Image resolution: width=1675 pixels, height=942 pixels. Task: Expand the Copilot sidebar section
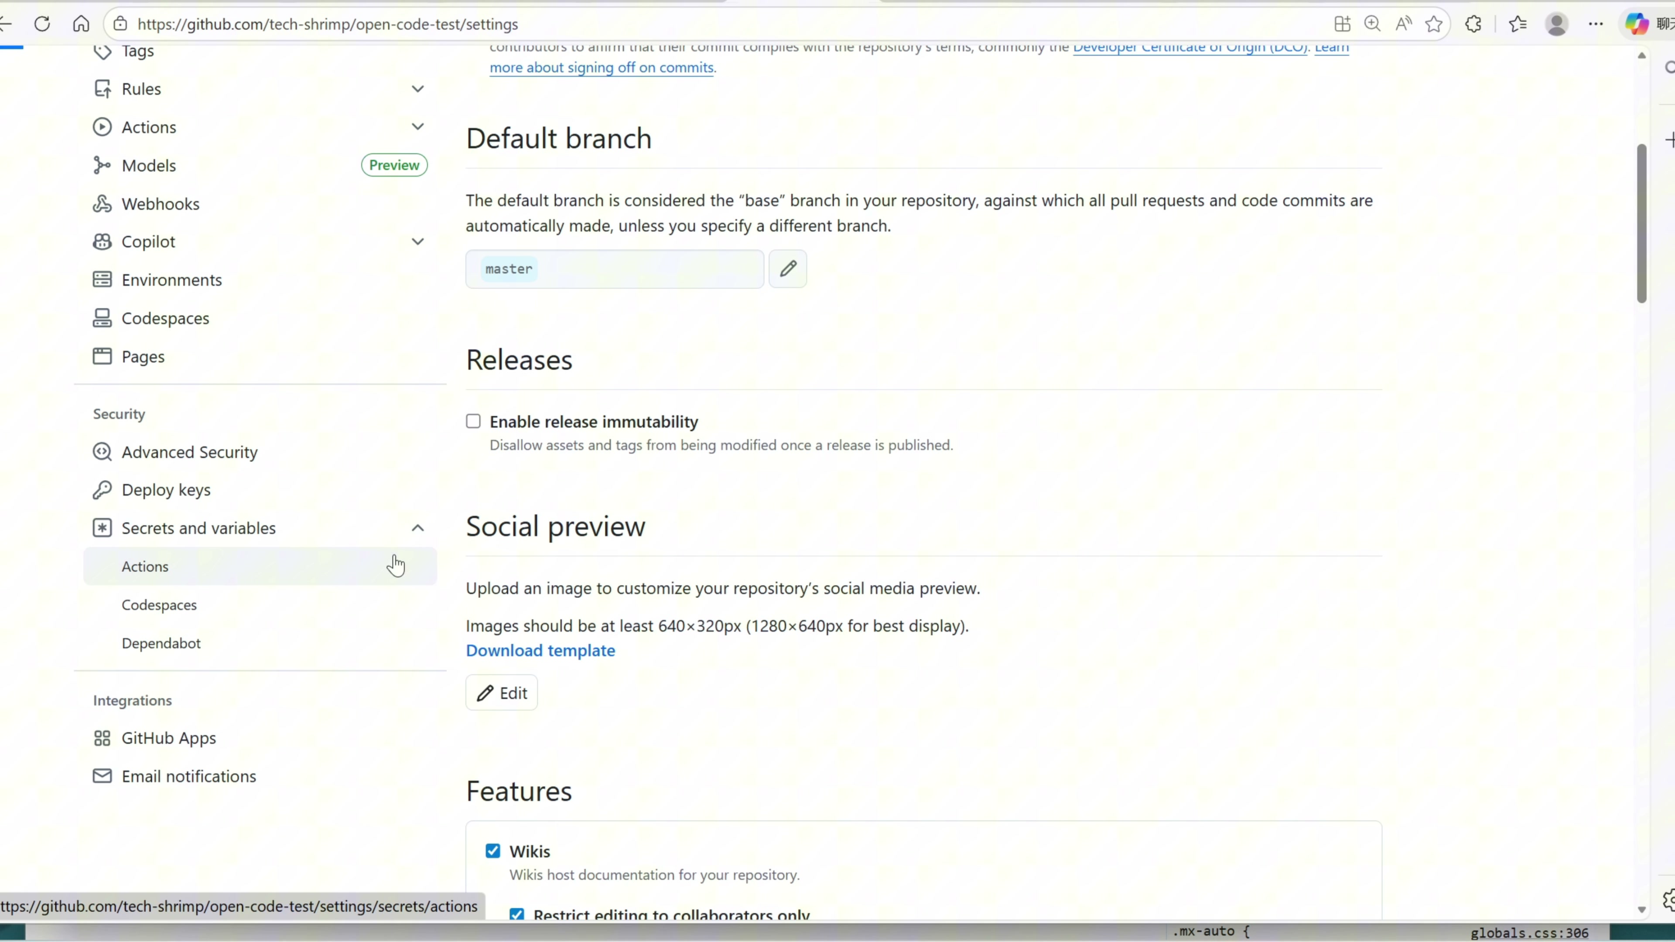[x=417, y=241]
